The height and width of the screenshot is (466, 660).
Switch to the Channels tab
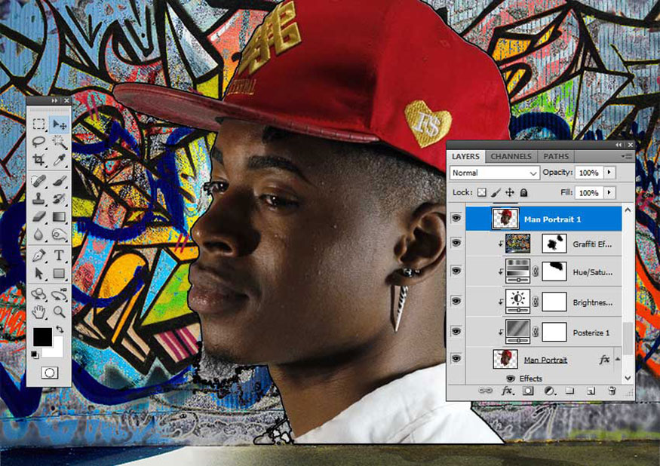click(511, 156)
